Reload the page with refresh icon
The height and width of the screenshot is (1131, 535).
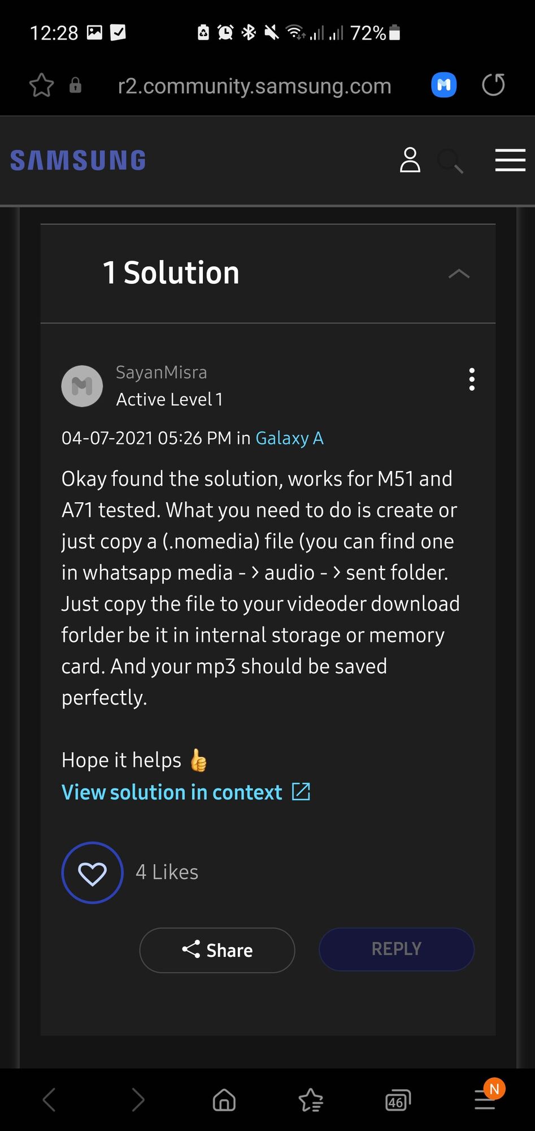(493, 85)
